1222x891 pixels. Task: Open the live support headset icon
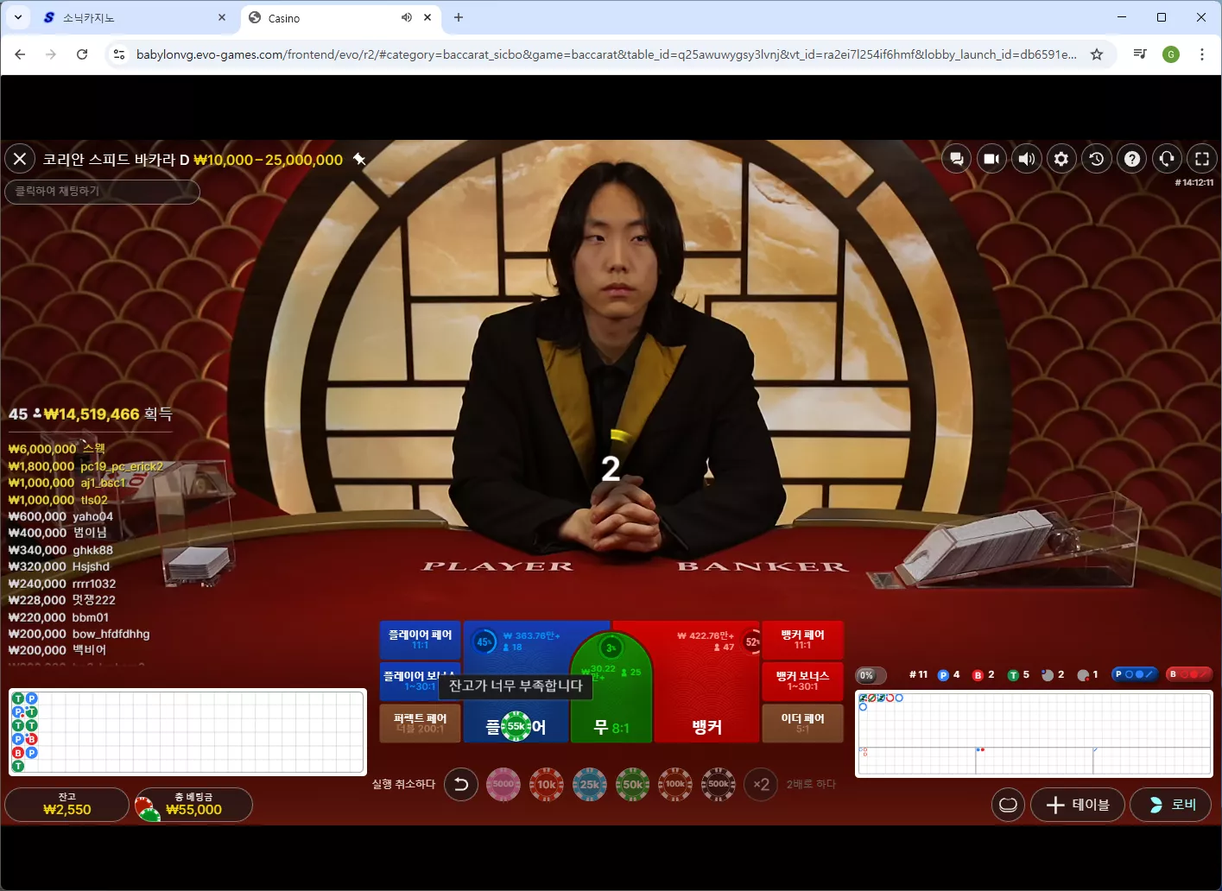[x=1167, y=159]
